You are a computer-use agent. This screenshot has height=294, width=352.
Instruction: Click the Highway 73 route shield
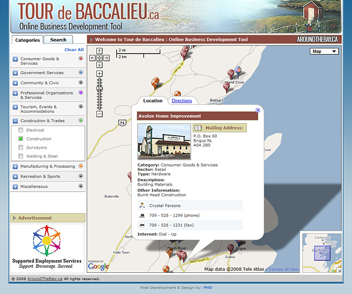pyautogui.click(x=122, y=123)
